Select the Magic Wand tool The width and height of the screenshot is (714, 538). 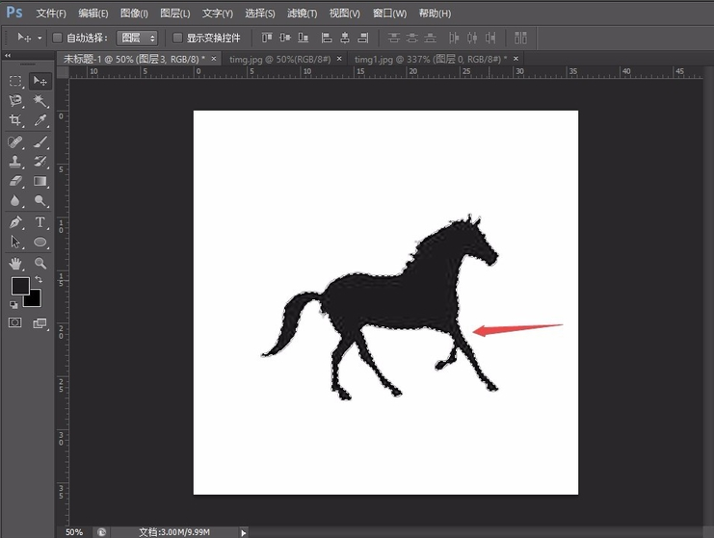[40, 100]
